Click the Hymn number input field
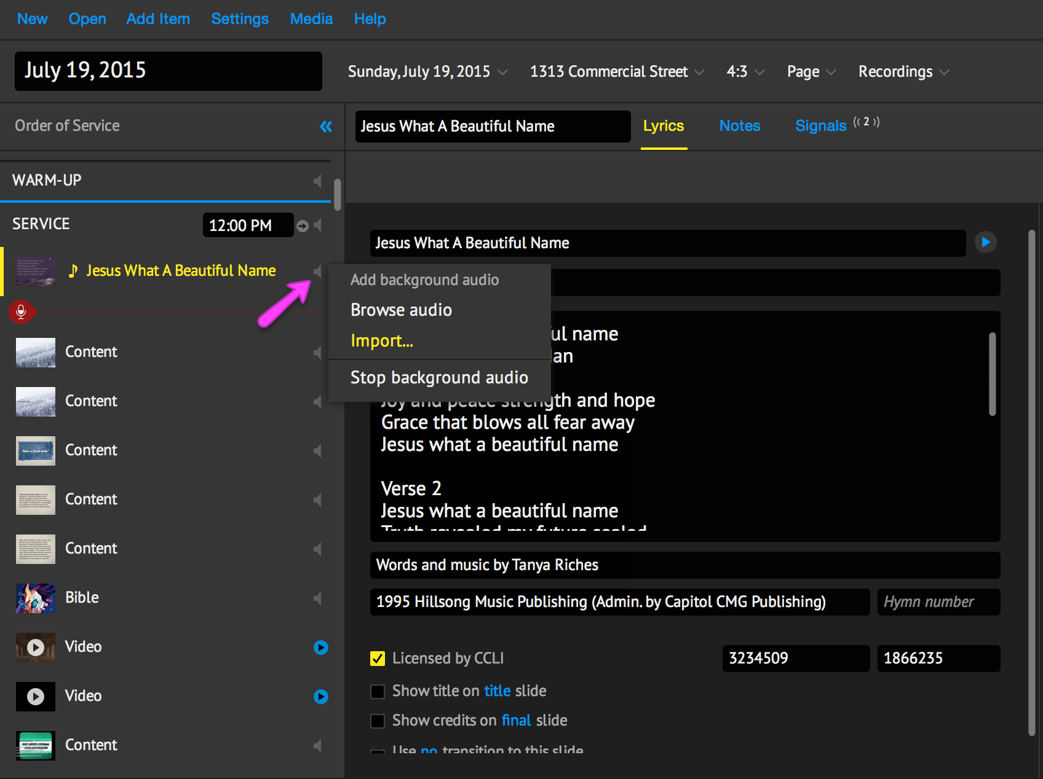Viewport: 1043px width, 779px height. [x=938, y=602]
